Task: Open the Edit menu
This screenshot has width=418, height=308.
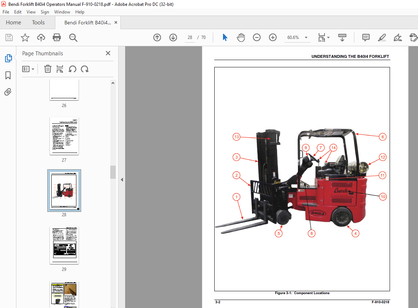Action: coord(18,12)
